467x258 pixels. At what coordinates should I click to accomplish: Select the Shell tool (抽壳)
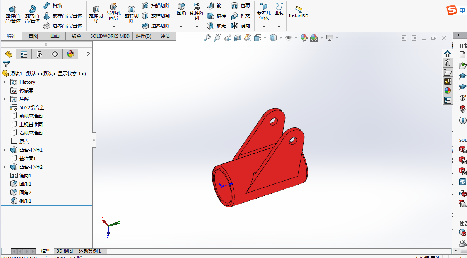point(217,26)
